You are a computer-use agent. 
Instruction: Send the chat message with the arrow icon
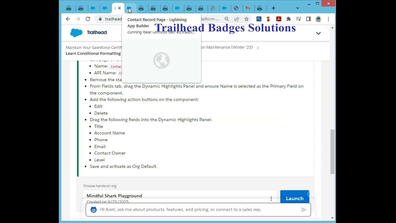(304, 210)
